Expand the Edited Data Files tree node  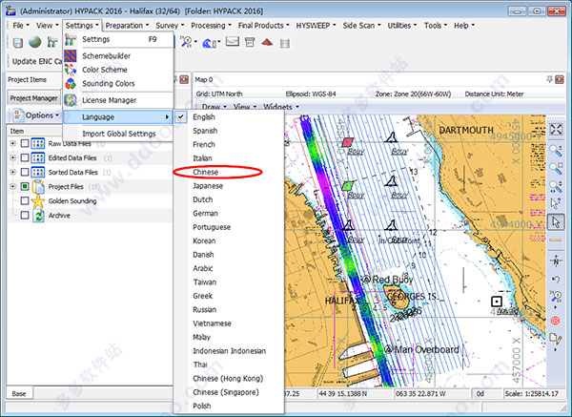(12, 157)
